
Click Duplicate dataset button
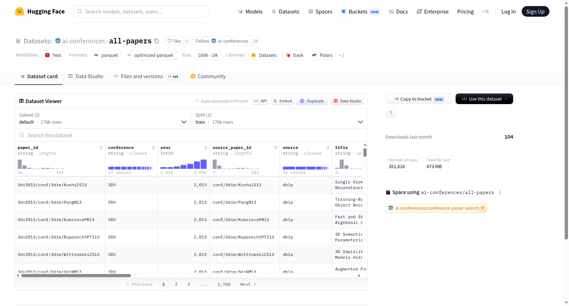(312, 101)
